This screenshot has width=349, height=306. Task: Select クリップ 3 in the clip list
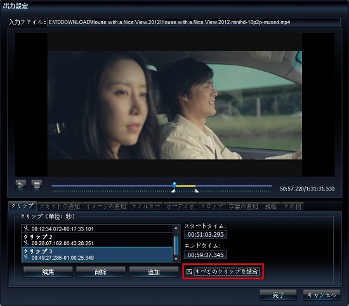[x=97, y=254]
